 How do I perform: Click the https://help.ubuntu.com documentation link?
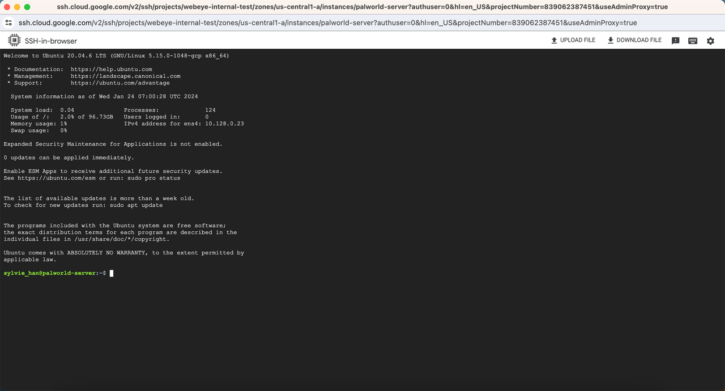coord(111,69)
